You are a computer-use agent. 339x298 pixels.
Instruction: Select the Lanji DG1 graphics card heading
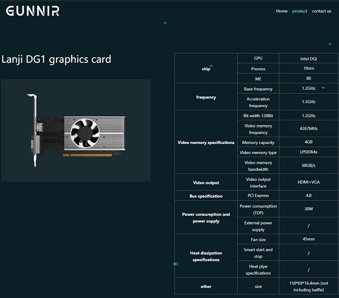[x=56, y=59]
